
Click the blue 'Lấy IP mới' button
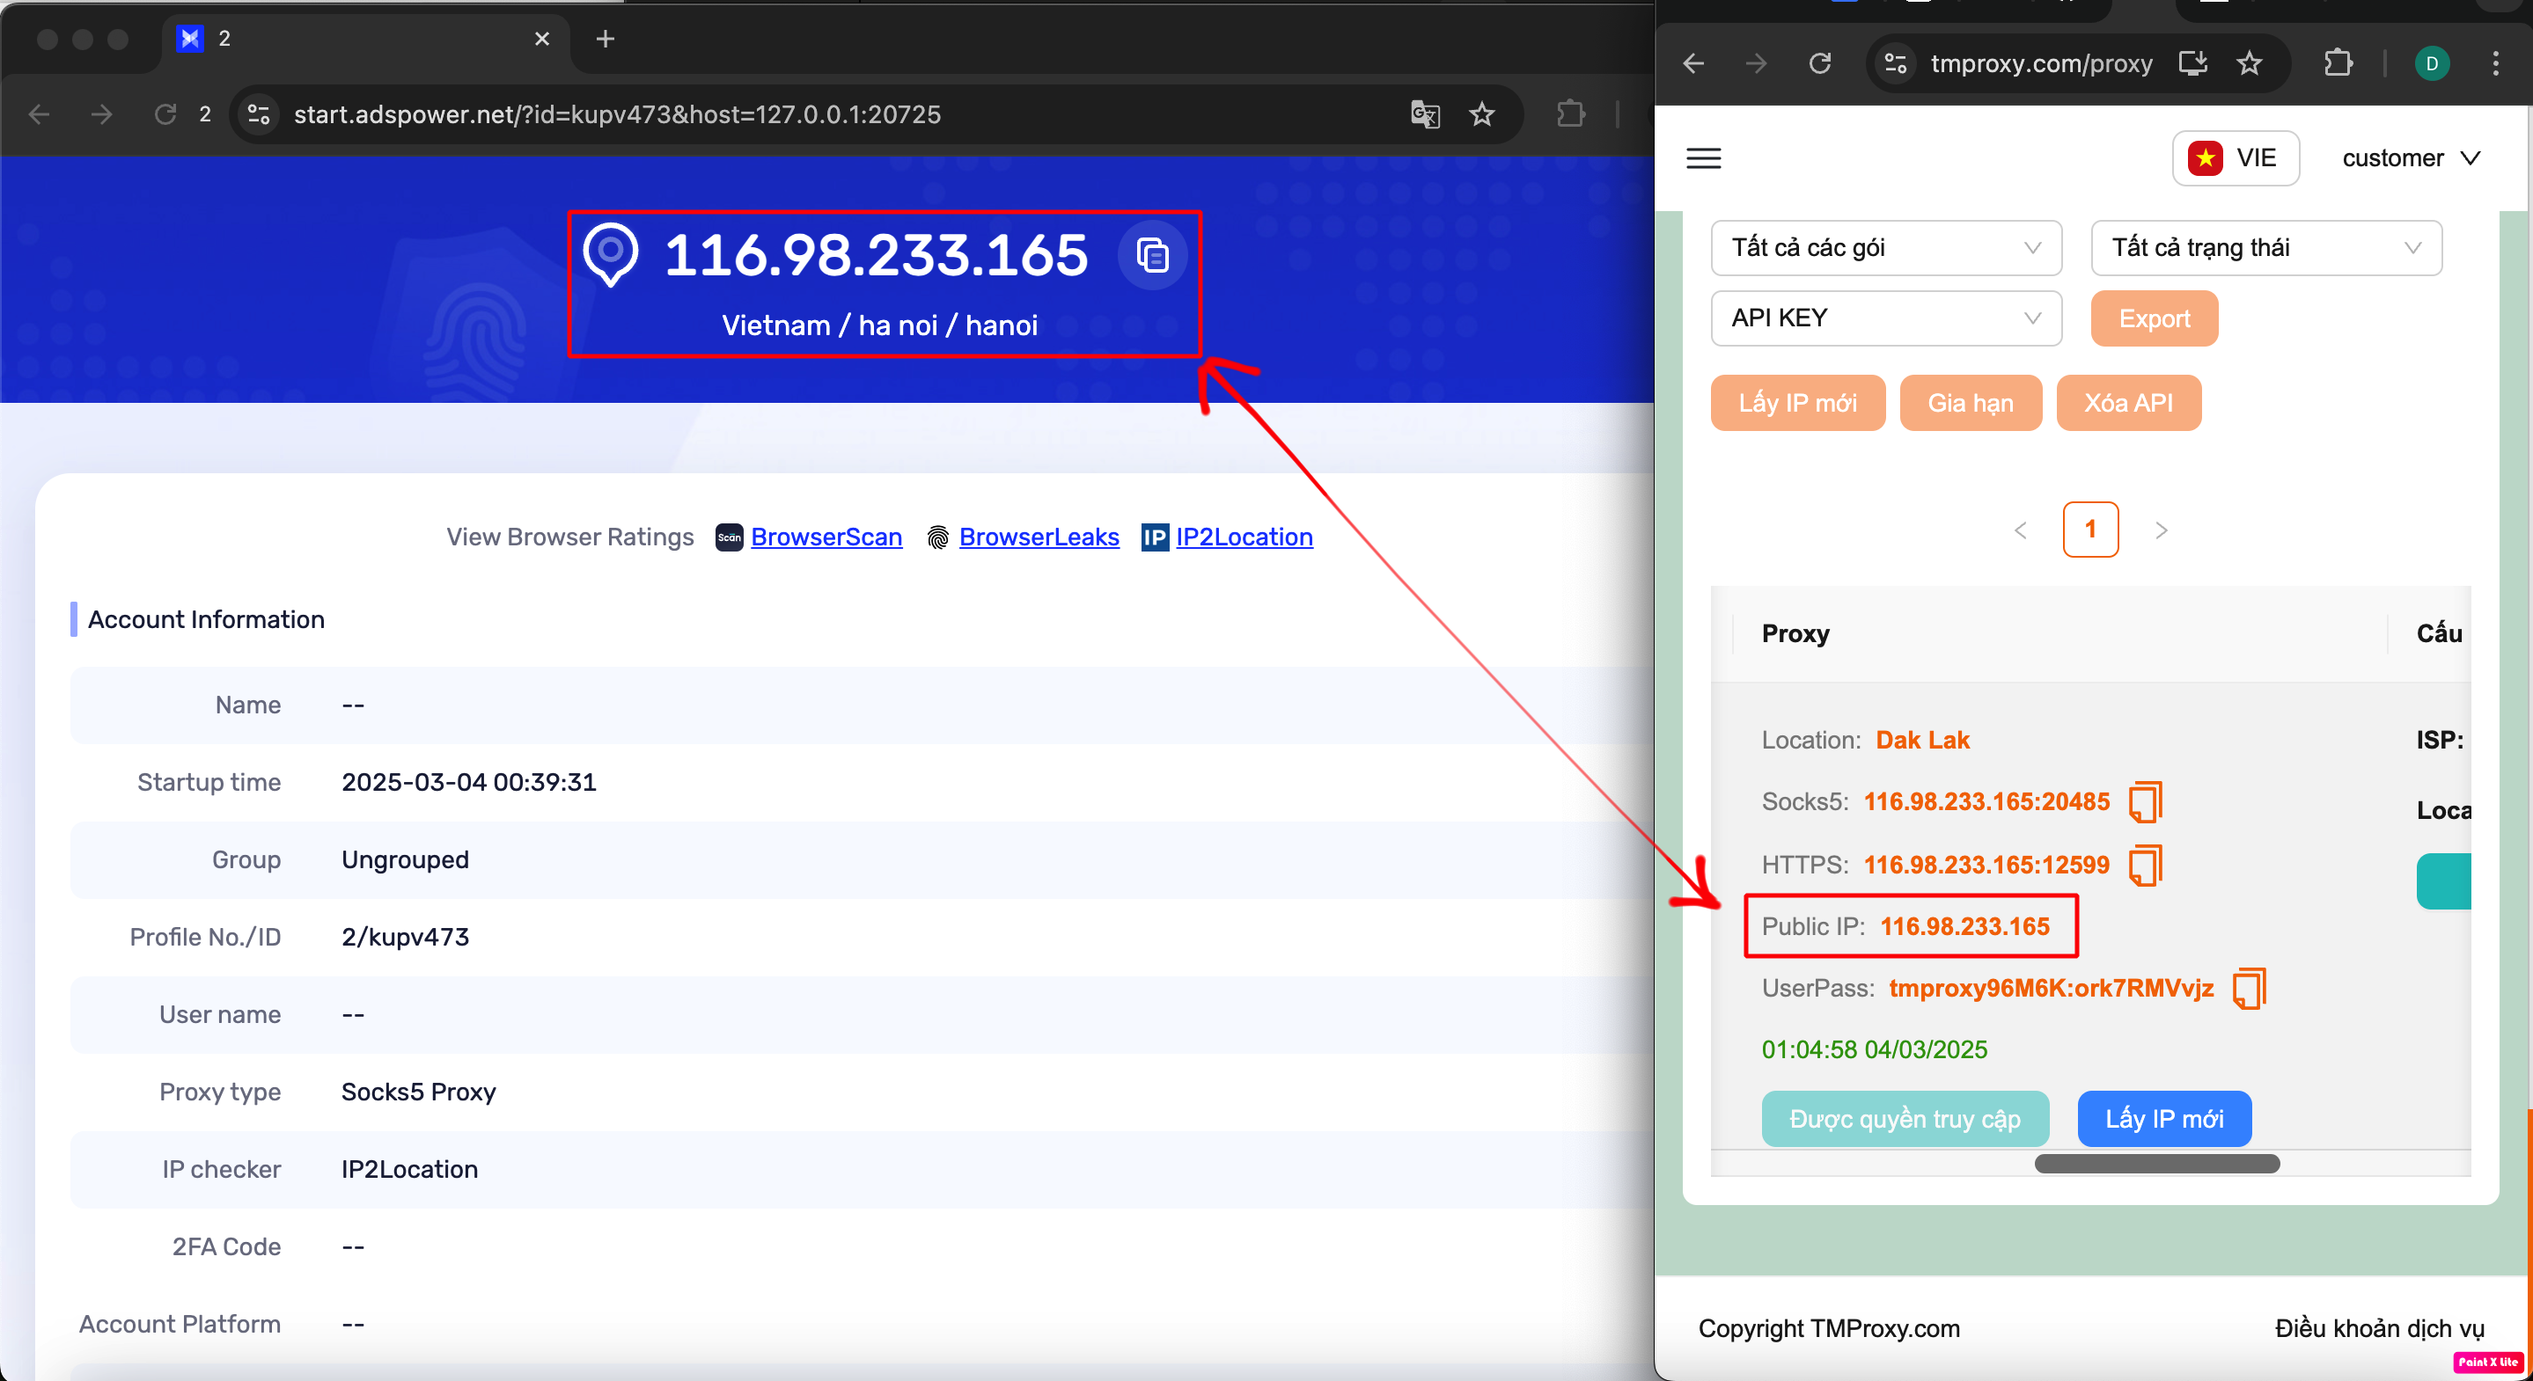[x=2163, y=1119]
